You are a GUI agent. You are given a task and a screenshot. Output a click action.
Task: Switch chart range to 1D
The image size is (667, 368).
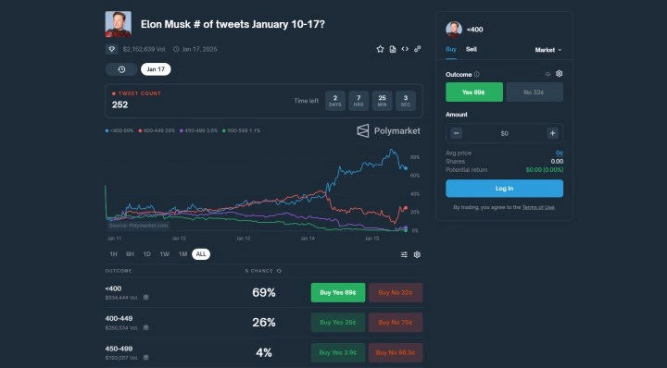tap(146, 254)
